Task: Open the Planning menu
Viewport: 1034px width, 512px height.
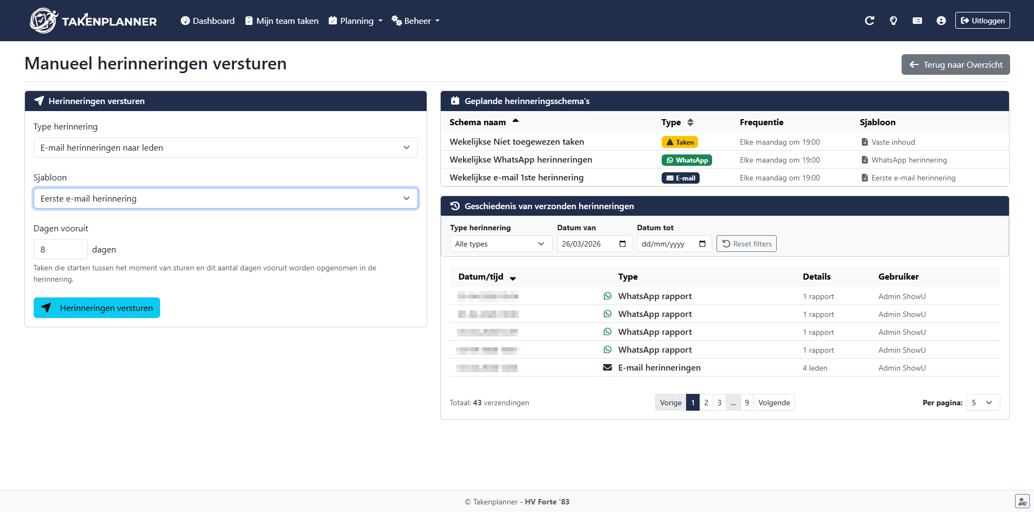Action: point(356,21)
